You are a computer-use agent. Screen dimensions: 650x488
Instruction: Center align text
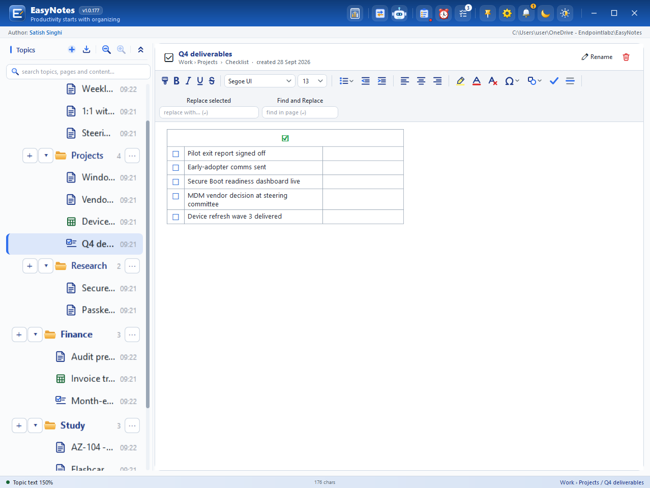click(421, 81)
